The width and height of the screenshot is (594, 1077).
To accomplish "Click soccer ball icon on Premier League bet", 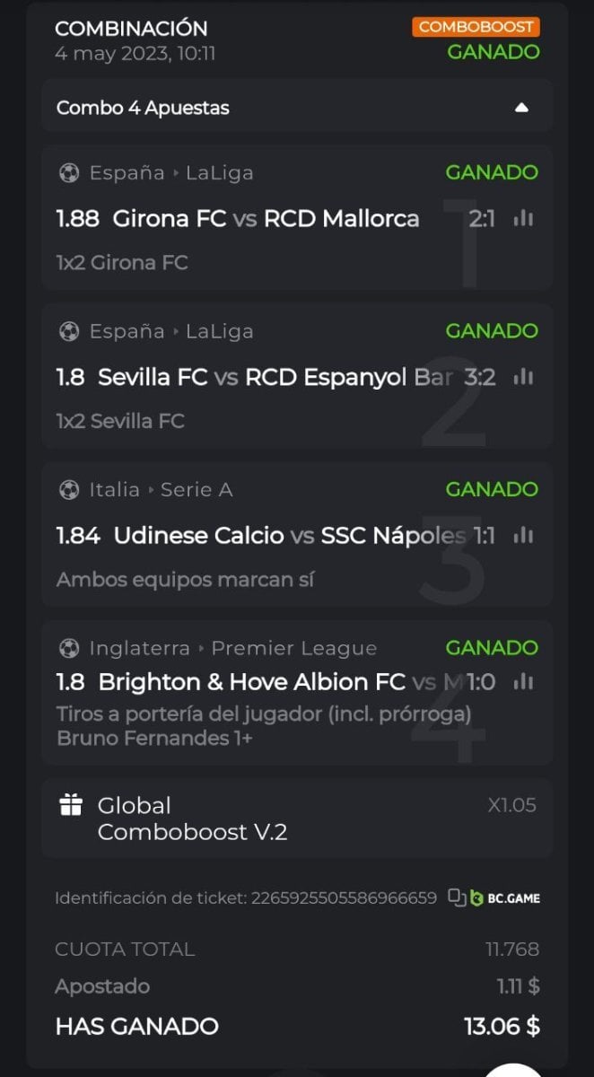I will coord(69,648).
